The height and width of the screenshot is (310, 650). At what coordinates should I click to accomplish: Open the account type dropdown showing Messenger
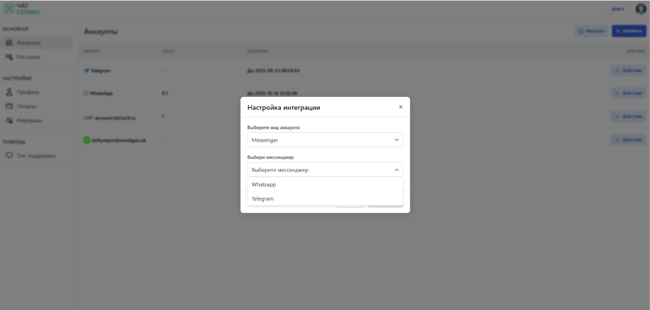click(325, 140)
